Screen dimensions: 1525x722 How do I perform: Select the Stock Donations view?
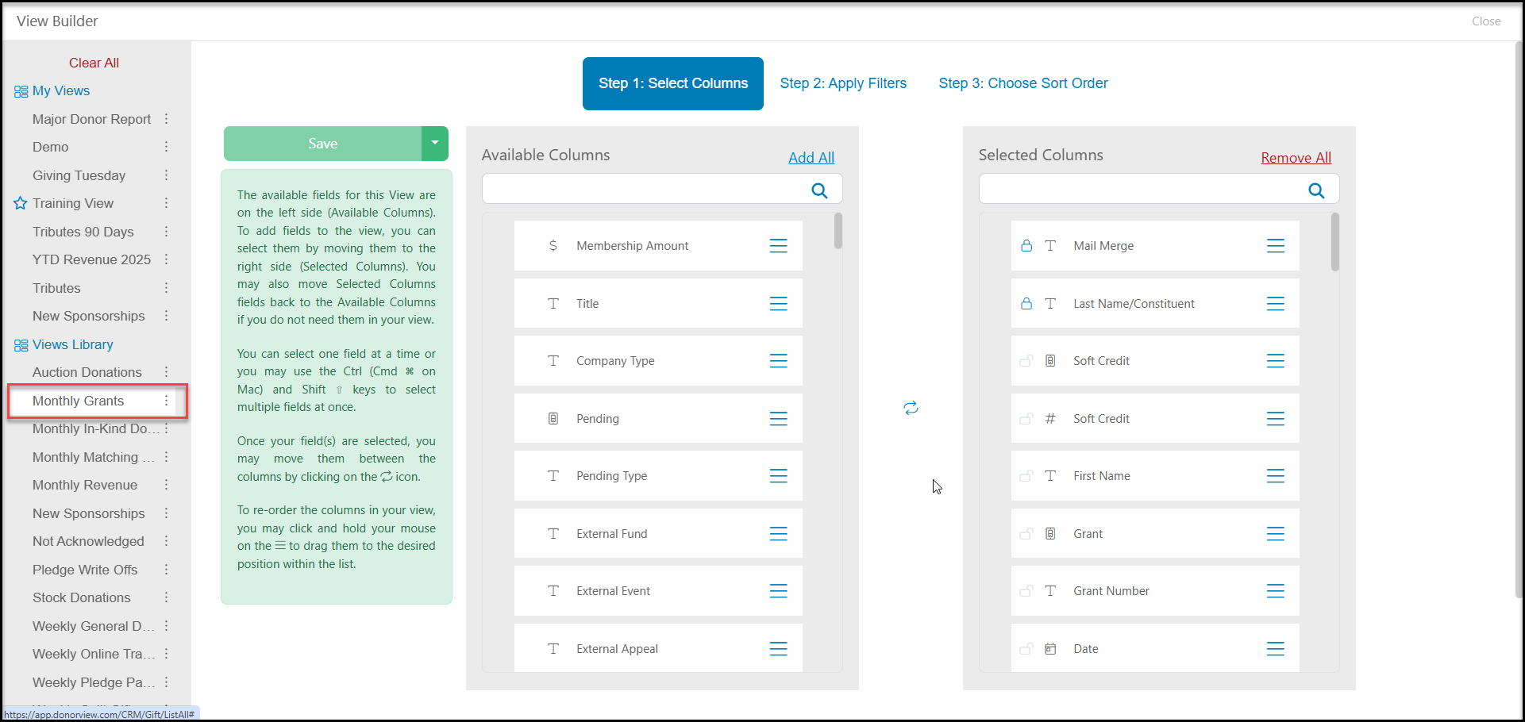tap(82, 597)
